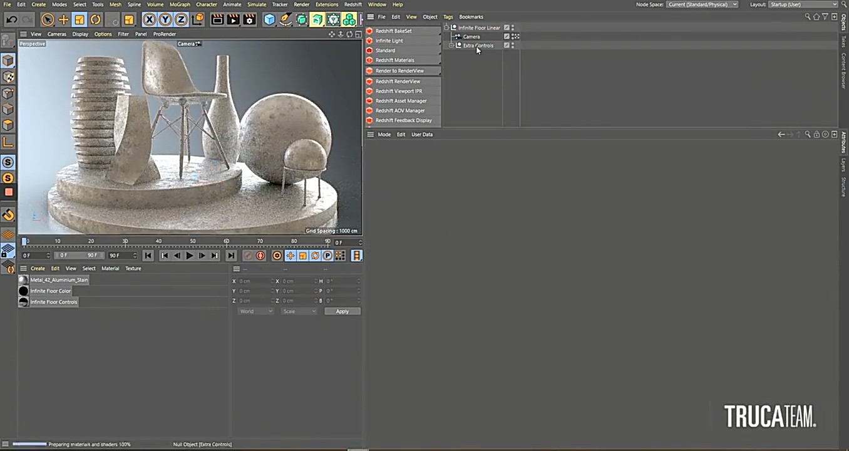The image size is (849, 451).
Task: Expand the Extra Controls null object
Action: [x=451, y=45]
